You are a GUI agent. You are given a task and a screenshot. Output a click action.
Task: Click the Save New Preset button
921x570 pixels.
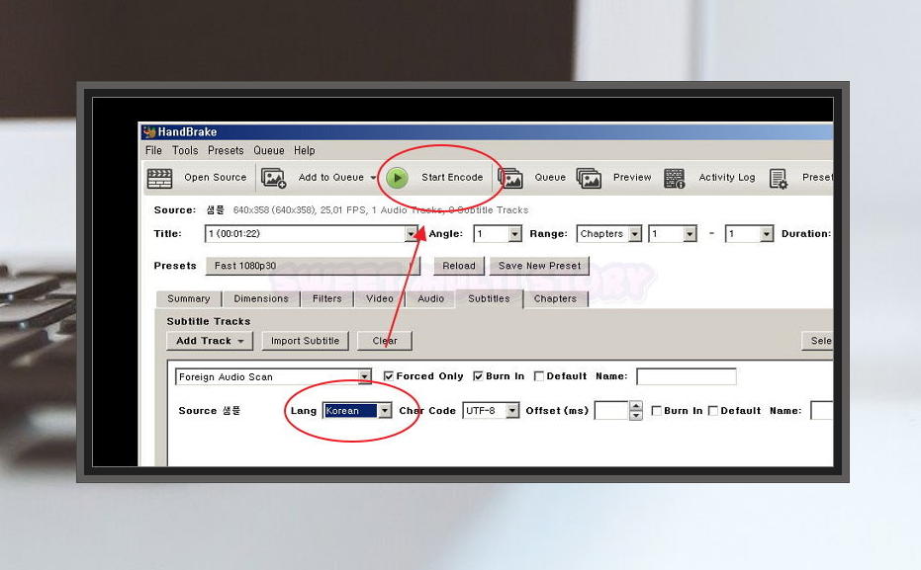(539, 266)
